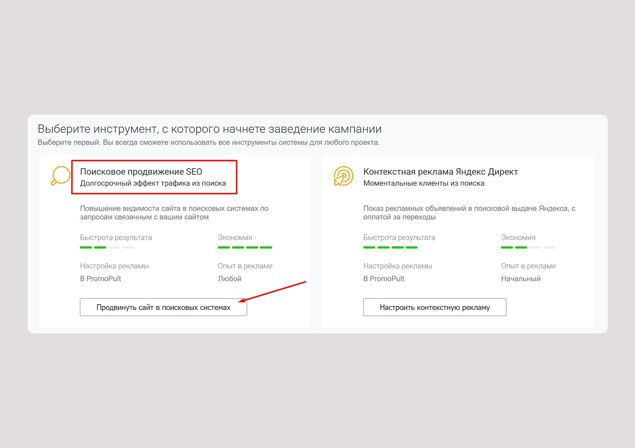Click SEO 'Быстрота результата' rating bar
The width and height of the screenshot is (635, 448).
coord(107,247)
